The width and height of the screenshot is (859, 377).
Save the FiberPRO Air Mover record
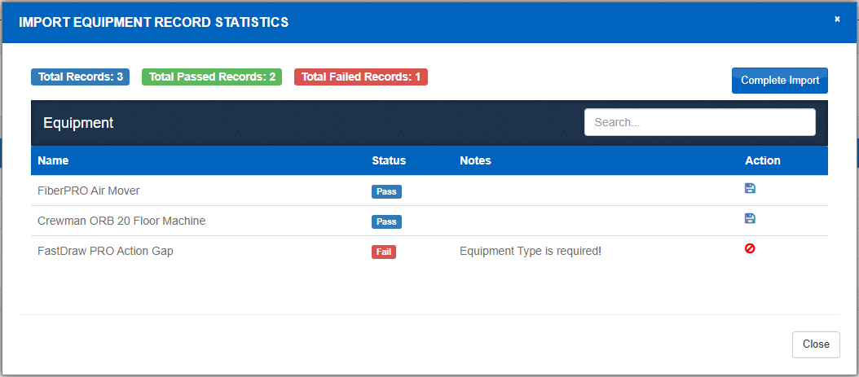click(x=750, y=188)
